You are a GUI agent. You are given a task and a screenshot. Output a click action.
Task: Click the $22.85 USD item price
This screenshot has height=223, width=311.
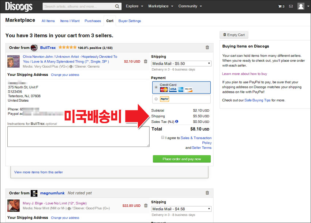click(x=131, y=205)
